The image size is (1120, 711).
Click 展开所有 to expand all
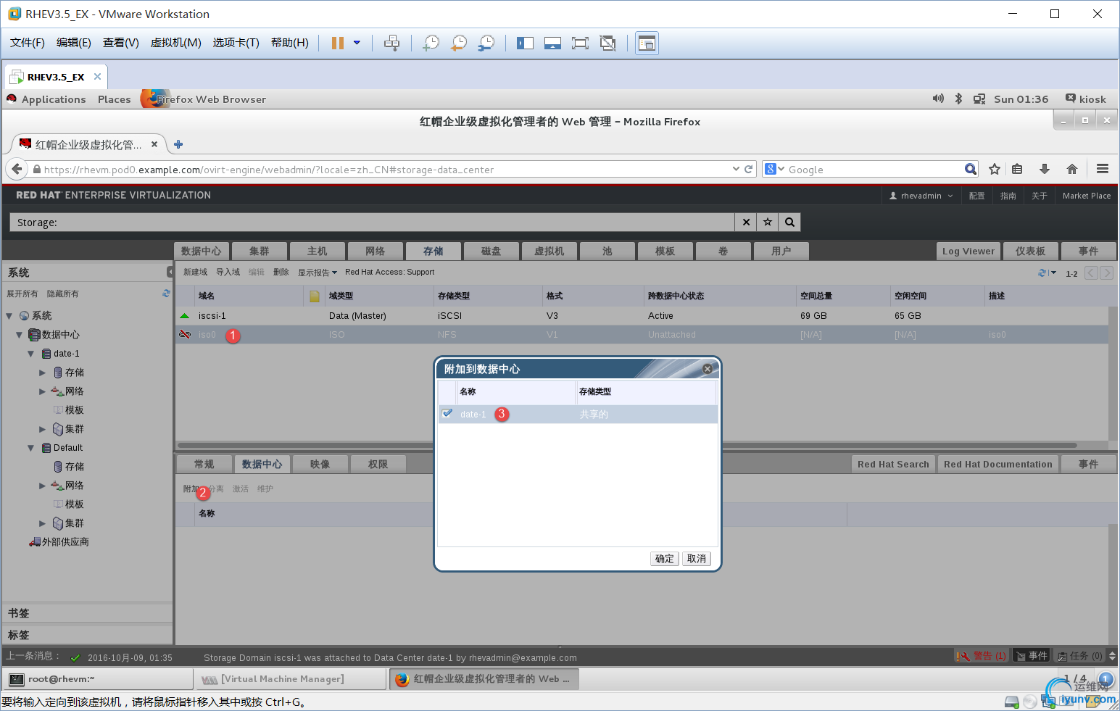coord(22,294)
